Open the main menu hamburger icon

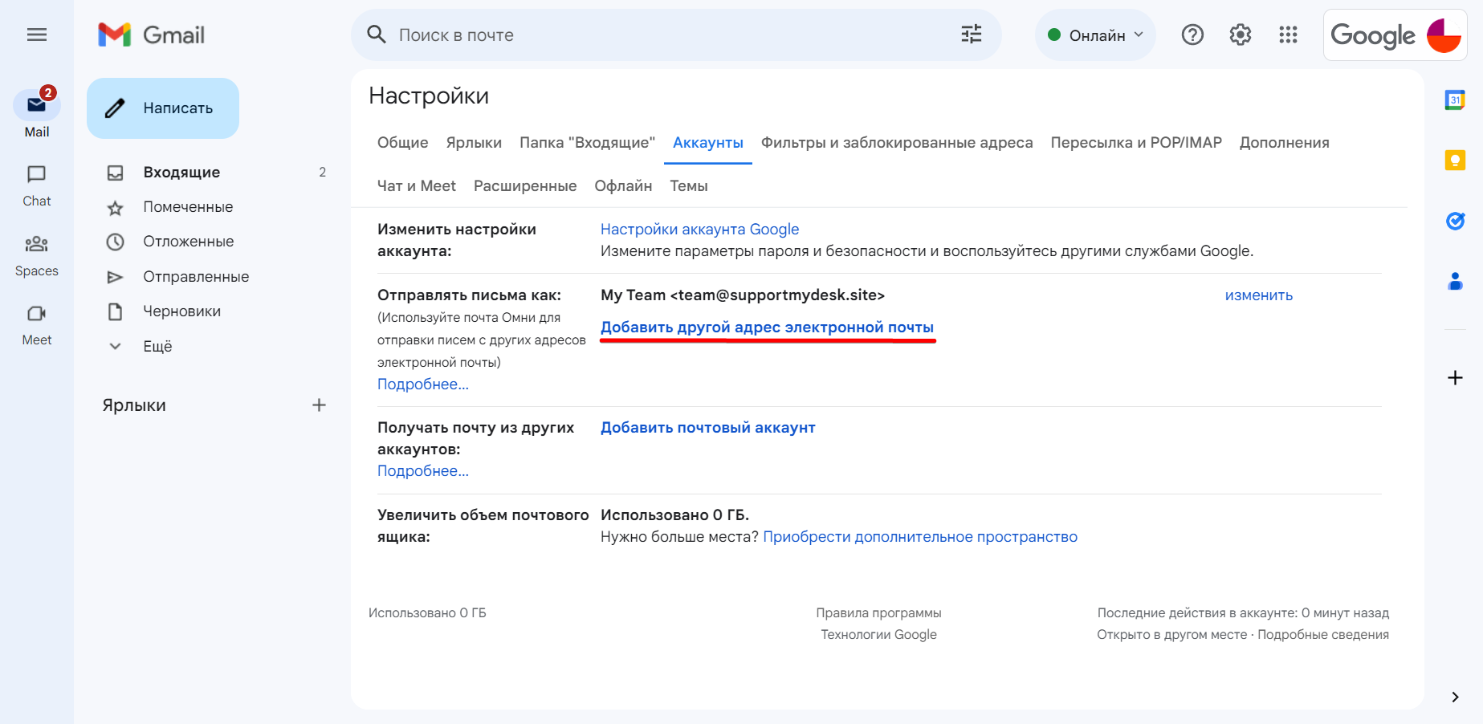pos(37,35)
